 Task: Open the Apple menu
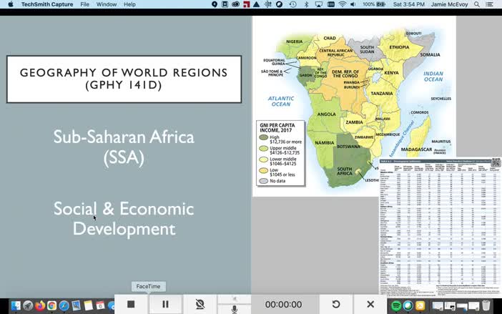pos(11,4)
